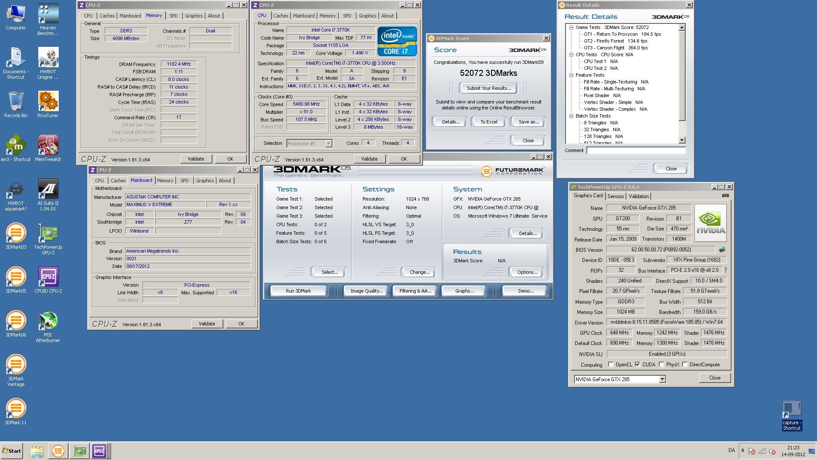Open the 3DMark Vantage desktop shortcut

pyautogui.click(x=15, y=371)
